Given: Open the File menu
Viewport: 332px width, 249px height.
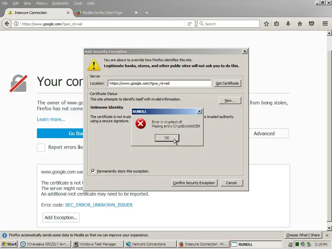Looking at the screenshot, I should 5,3.
